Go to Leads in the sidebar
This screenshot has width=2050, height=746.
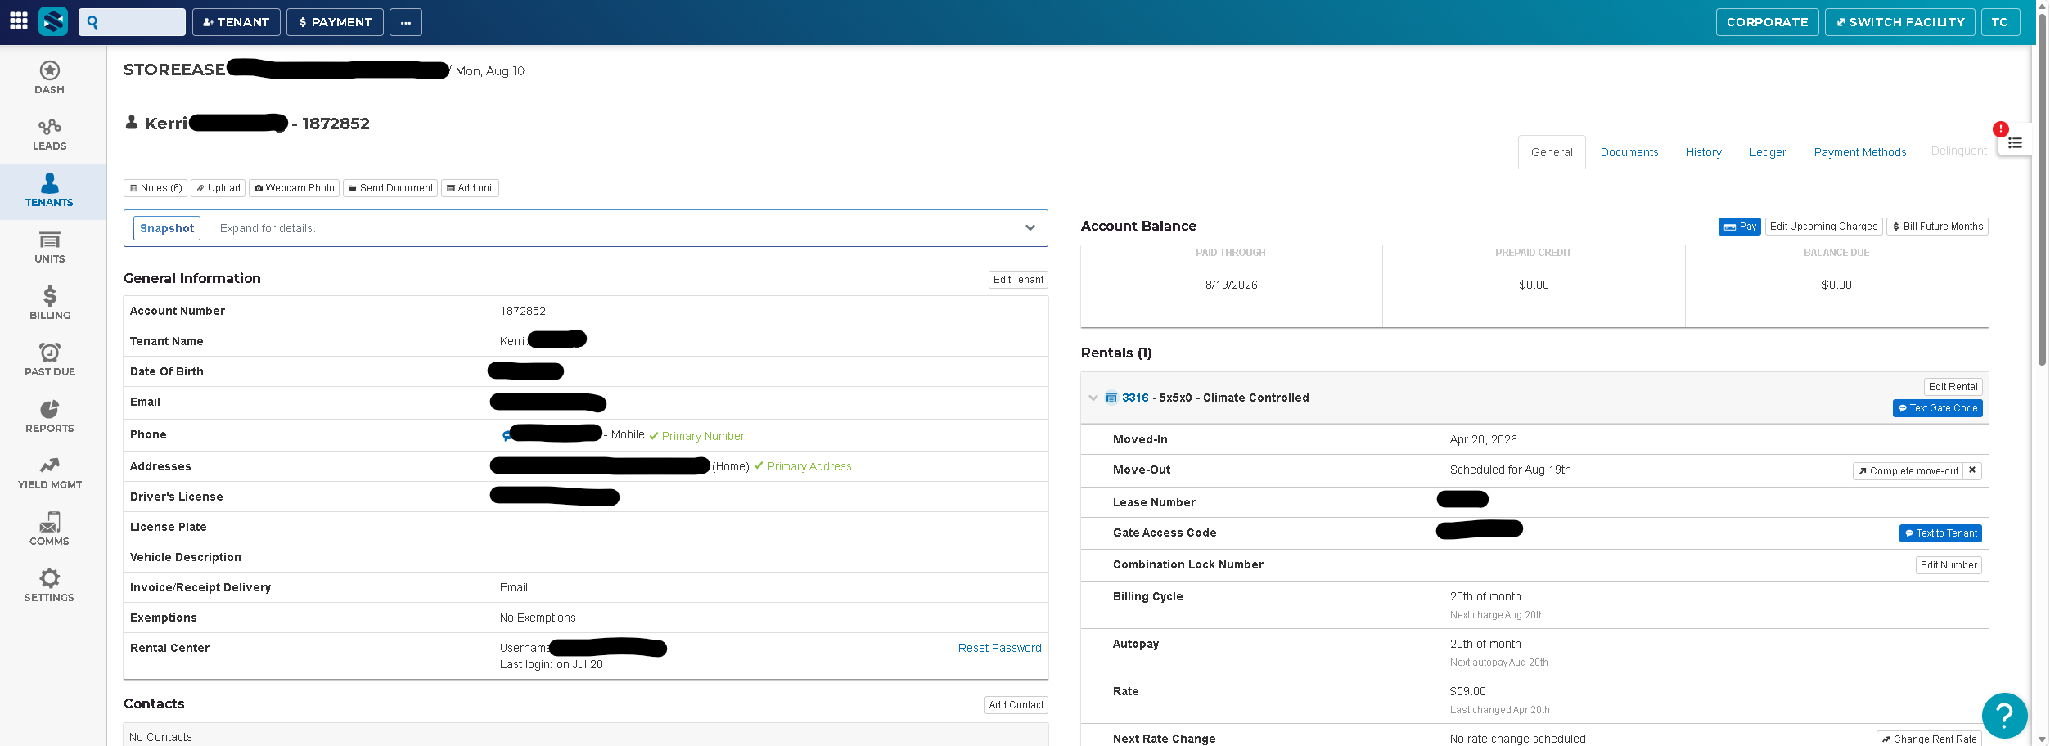click(x=49, y=134)
